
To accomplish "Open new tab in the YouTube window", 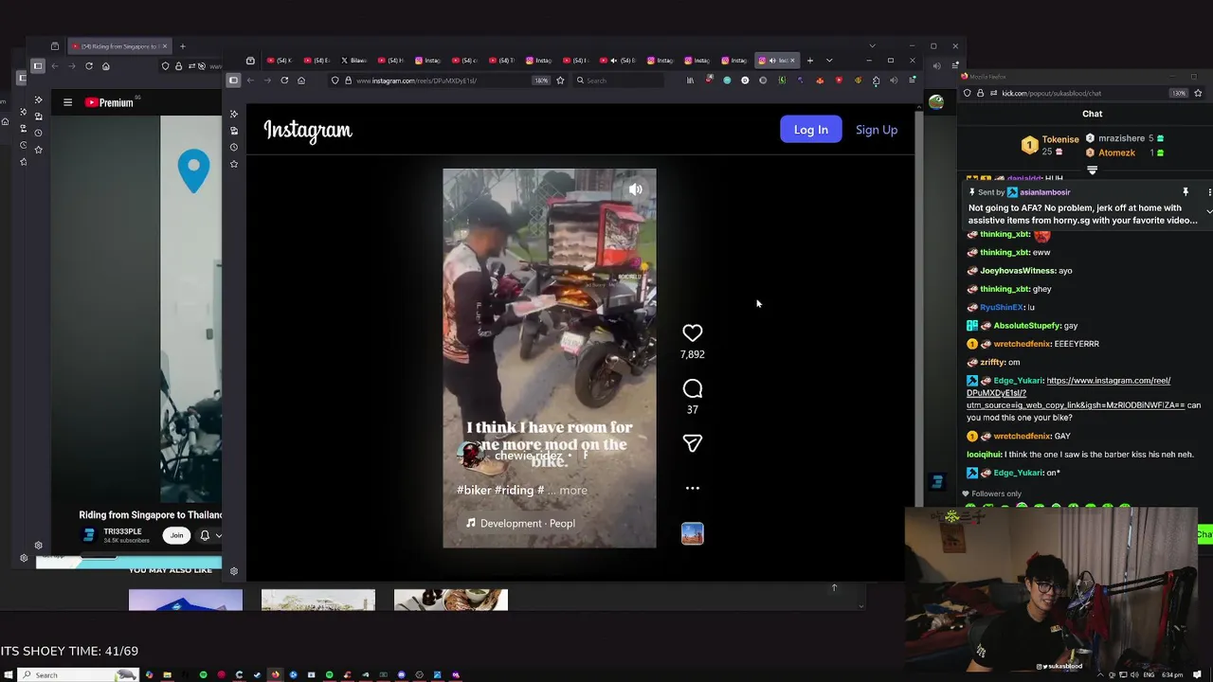I will pos(183,46).
